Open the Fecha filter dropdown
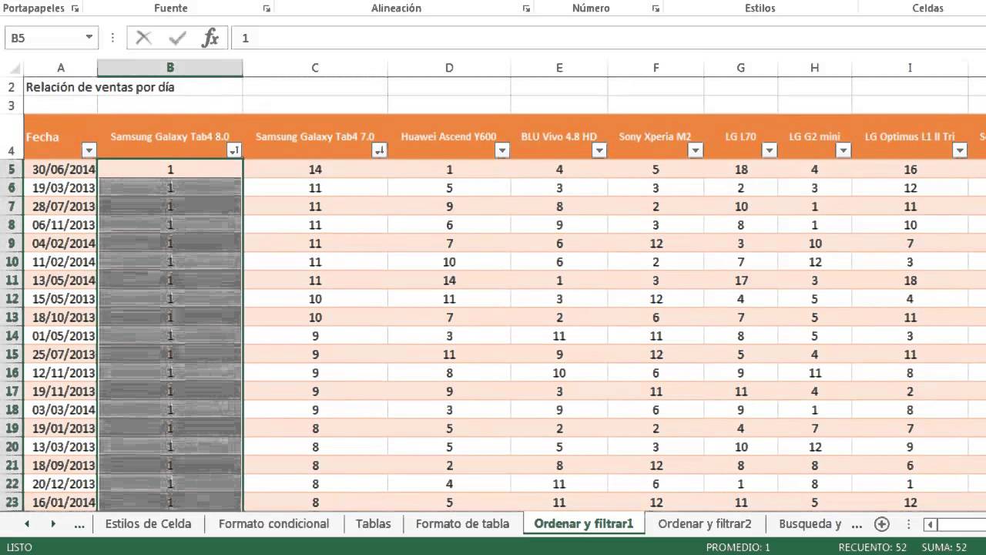986x555 pixels. point(89,151)
